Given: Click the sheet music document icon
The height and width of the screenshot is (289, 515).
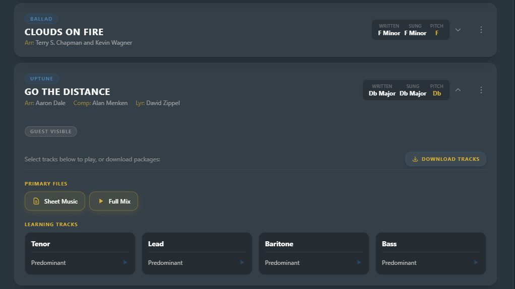Looking at the screenshot, I should point(36,201).
